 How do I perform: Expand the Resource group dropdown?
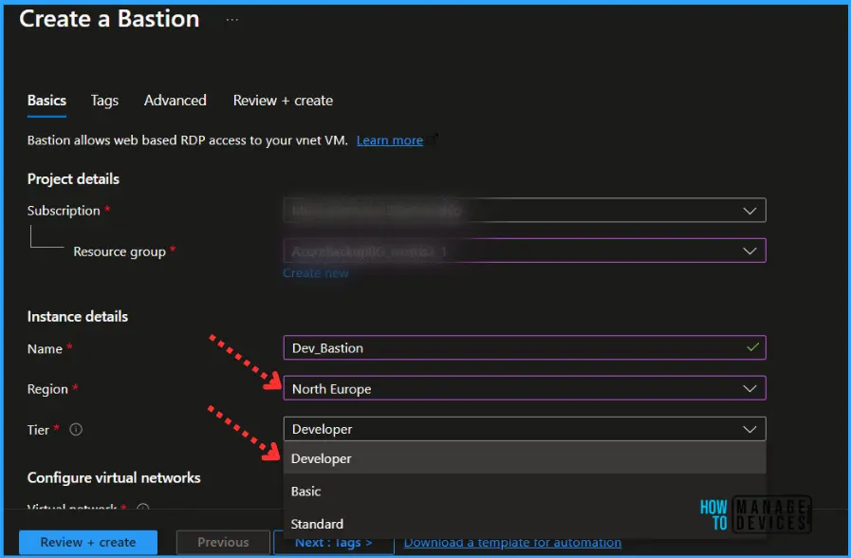[x=525, y=251]
